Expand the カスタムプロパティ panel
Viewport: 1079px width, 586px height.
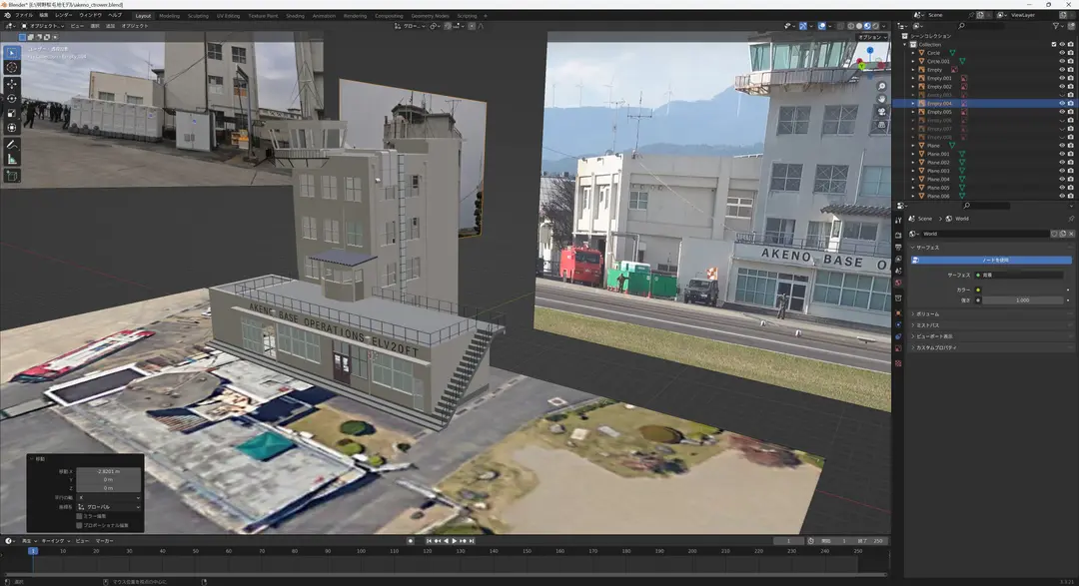click(x=991, y=348)
